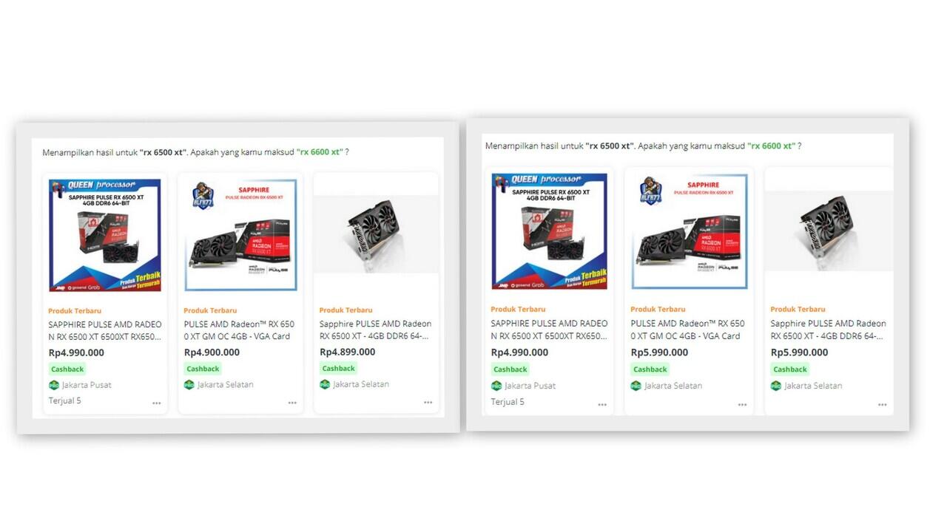Open left QUEEN processor product thumbnail
Viewport: 947px width, 532px height.
tap(104, 235)
